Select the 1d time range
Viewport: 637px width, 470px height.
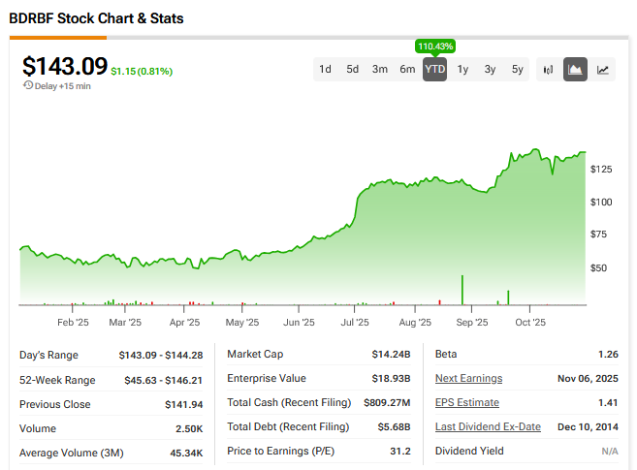(x=326, y=70)
